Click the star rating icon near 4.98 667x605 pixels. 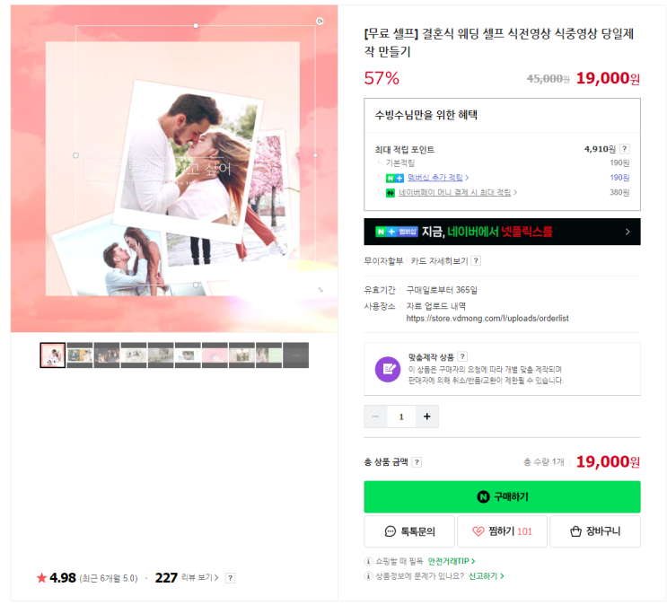(x=41, y=578)
